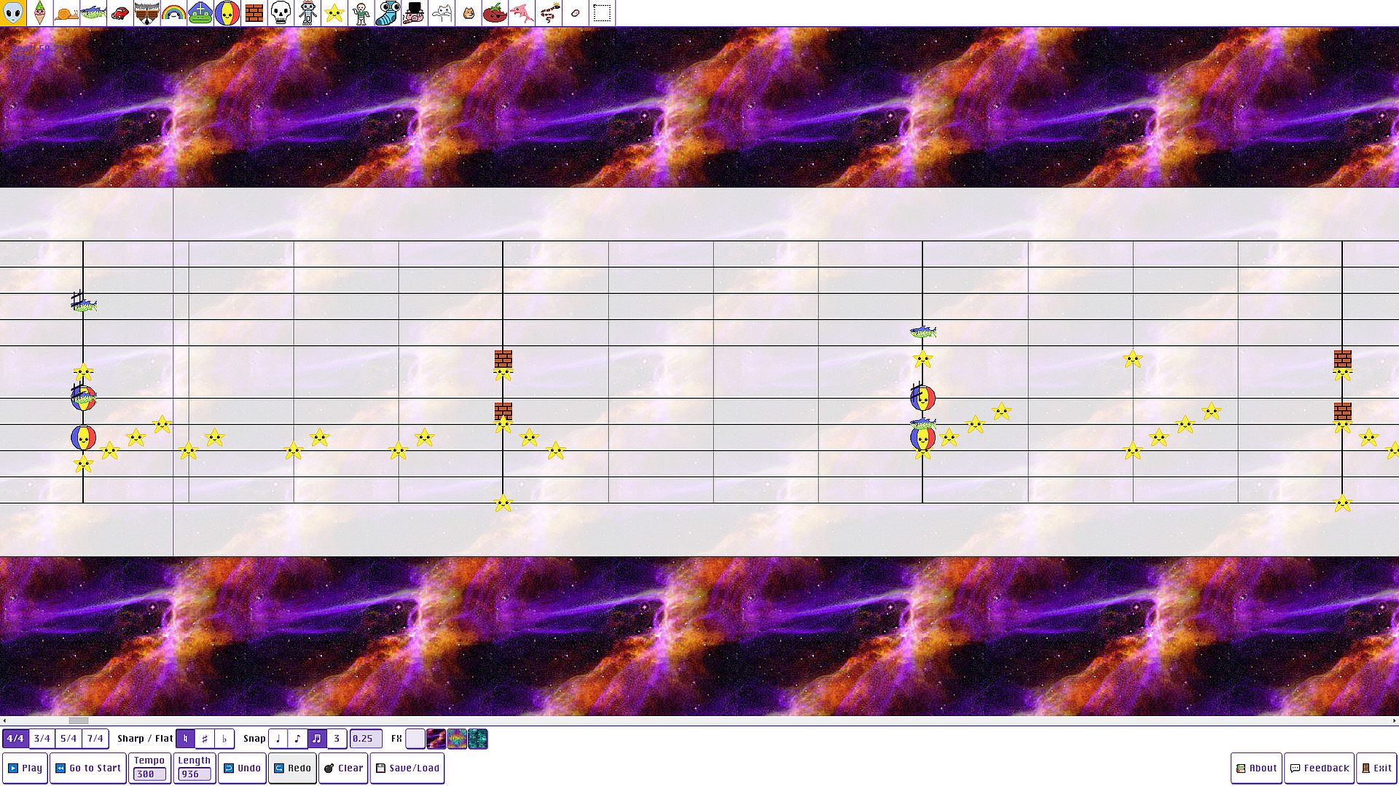Click the scrollbar left arrow
Image resolution: width=1399 pixels, height=786 pixels.
[x=4, y=720]
